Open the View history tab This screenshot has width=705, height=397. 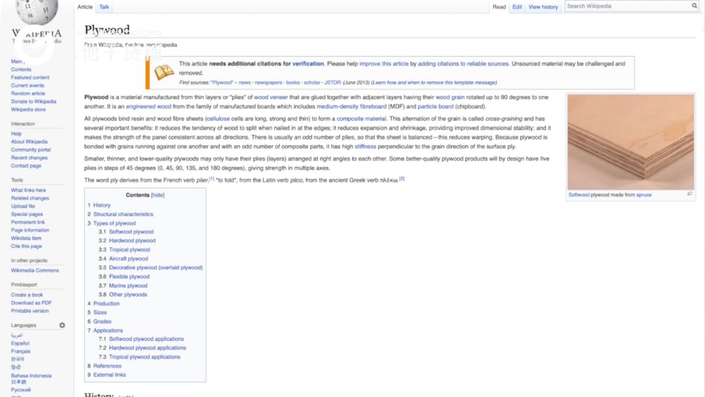(x=543, y=7)
